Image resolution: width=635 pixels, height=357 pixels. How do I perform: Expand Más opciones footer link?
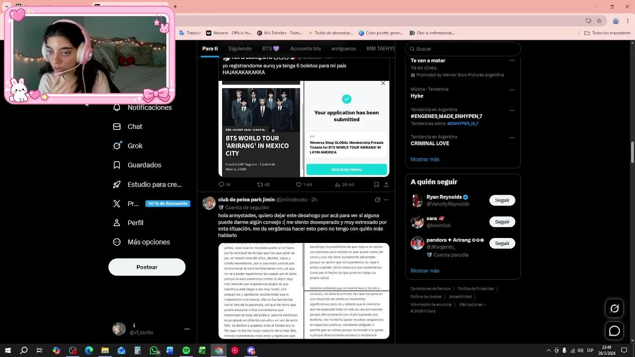472,304
